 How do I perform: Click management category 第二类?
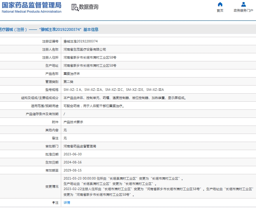[x=68, y=82]
